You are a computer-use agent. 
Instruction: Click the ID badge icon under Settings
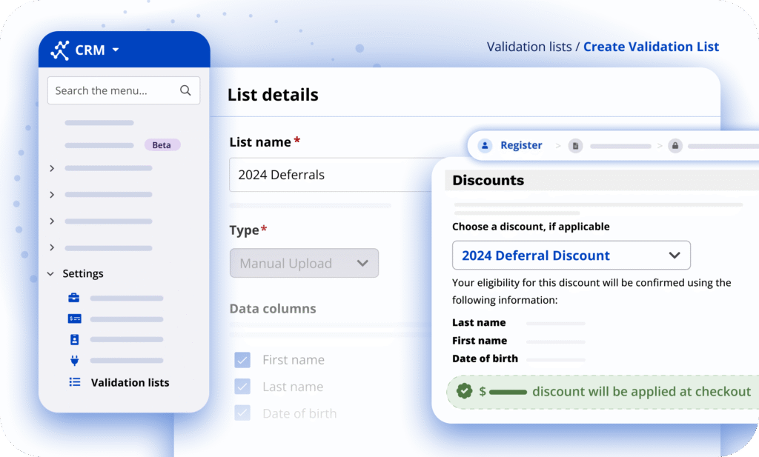(74, 339)
